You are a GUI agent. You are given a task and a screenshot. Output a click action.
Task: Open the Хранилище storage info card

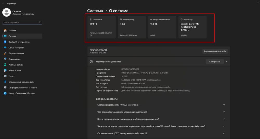click(101, 27)
